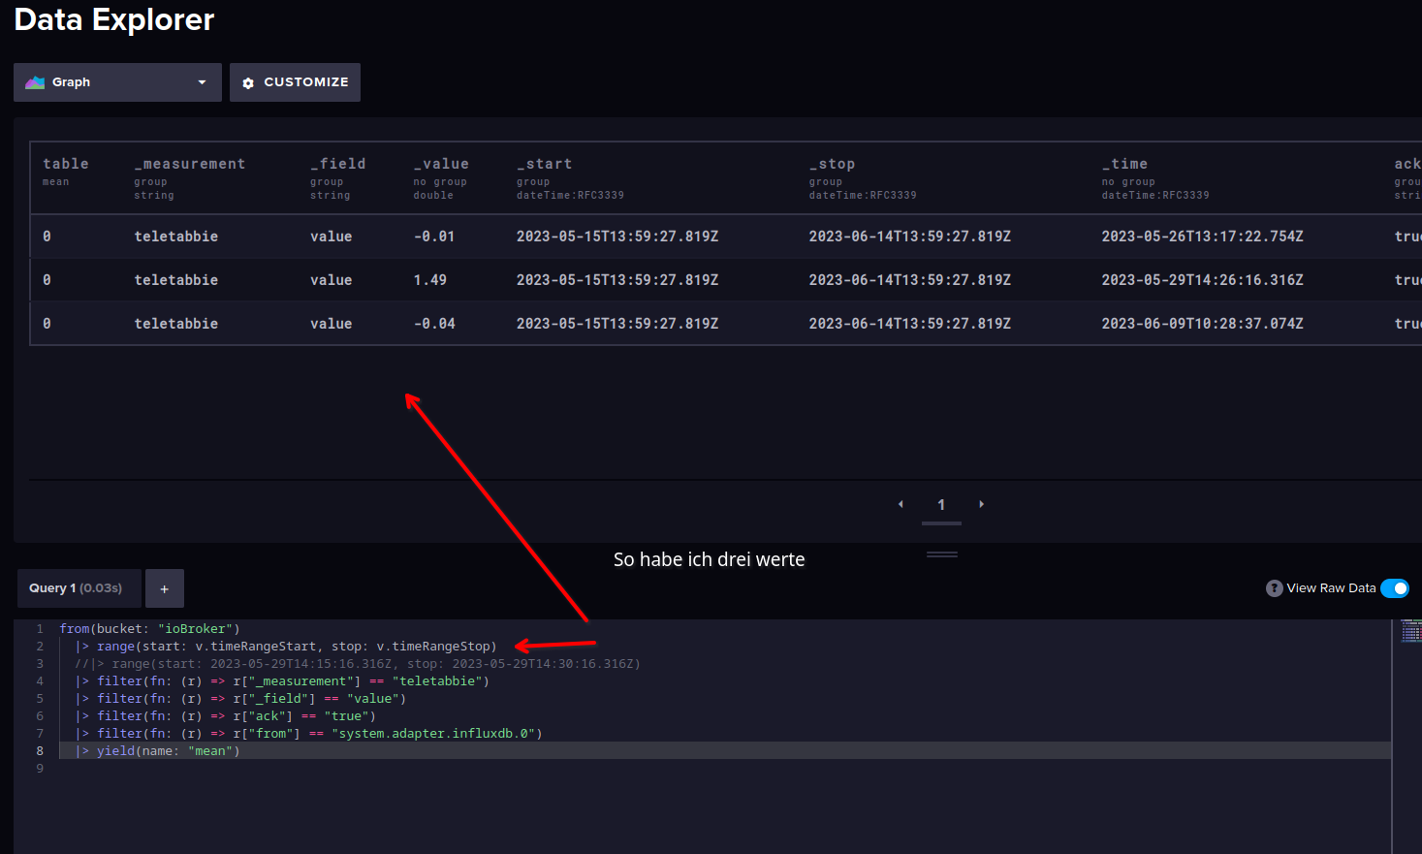The width and height of the screenshot is (1422, 854).
Task: Click the filter from system.adapter.influxdb.0 line
Action: point(308,734)
